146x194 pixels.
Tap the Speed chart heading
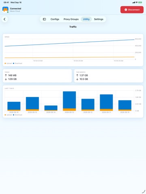[x=7, y=37]
